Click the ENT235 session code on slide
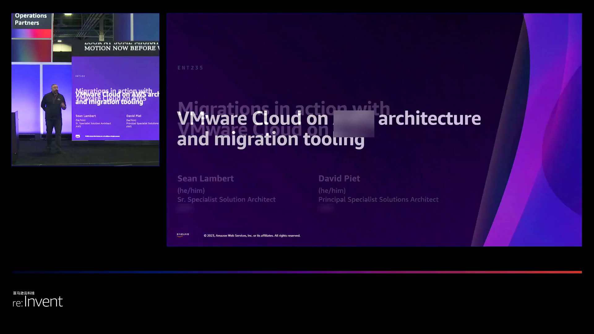This screenshot has height=334, width=594. point(190,68)
